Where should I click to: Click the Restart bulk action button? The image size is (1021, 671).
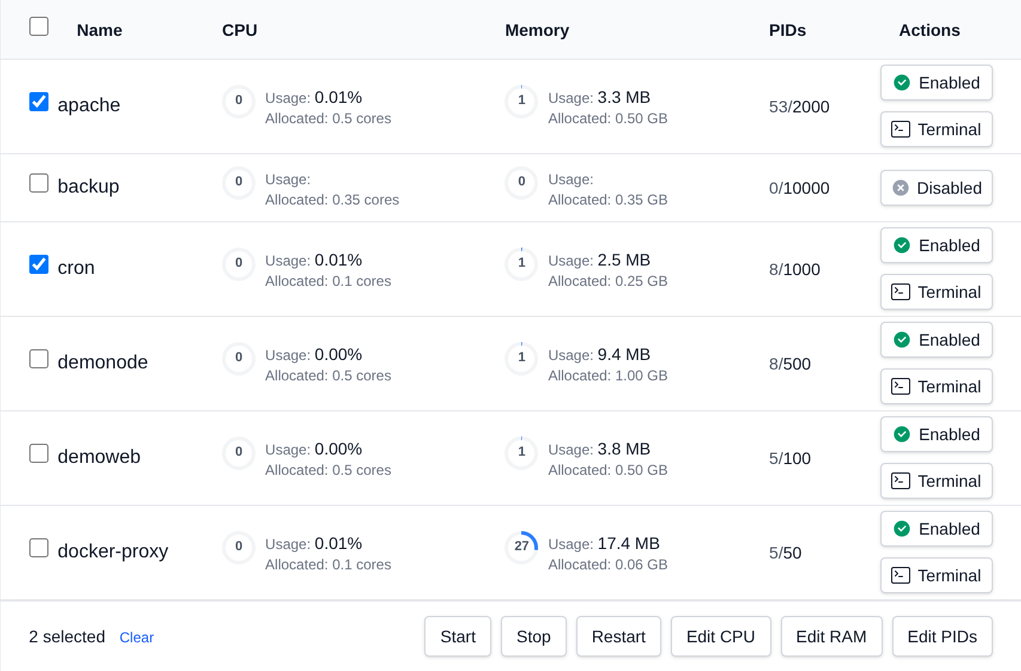618,636
